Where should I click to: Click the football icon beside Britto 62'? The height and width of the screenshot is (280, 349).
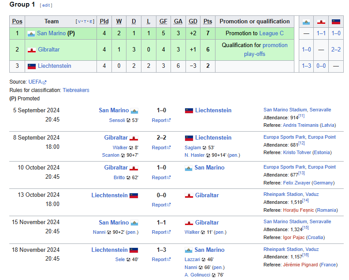pos(128,177)
